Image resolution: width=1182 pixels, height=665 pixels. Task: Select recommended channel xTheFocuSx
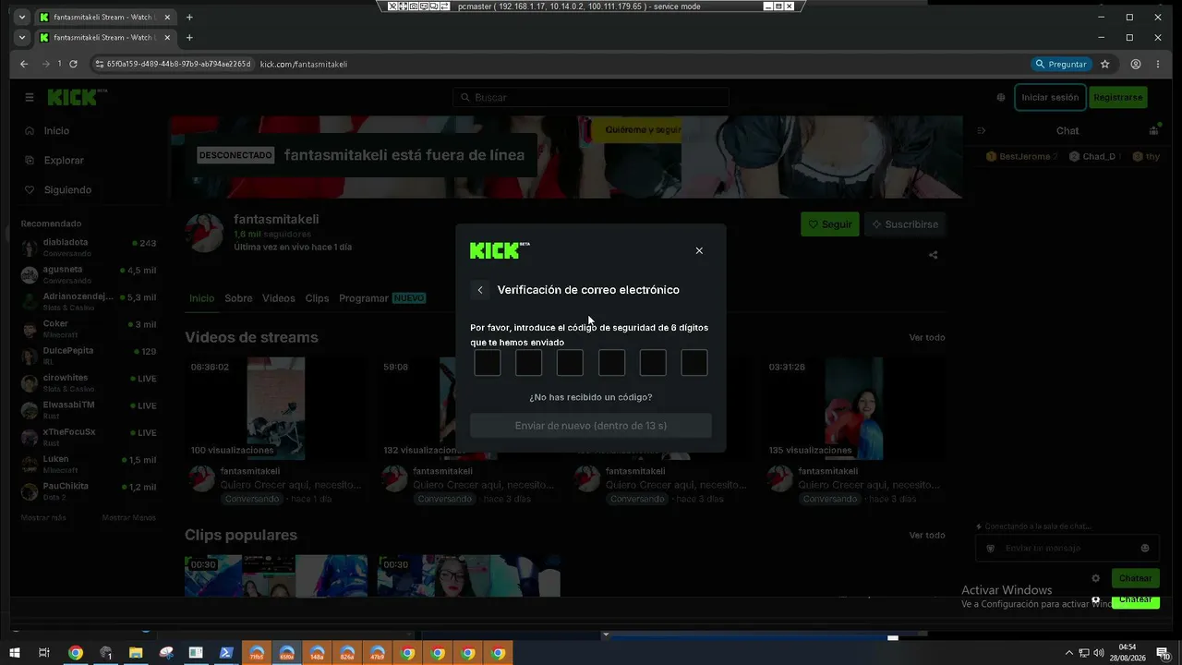coord(90,437)
